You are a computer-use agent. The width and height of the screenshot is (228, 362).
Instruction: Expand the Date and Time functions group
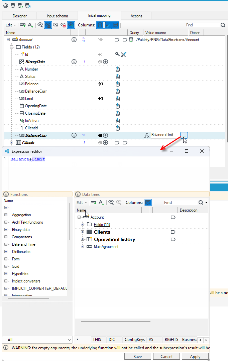tap(6, 244)
